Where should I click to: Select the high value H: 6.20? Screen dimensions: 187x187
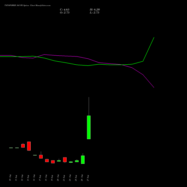tap(95, 10)
